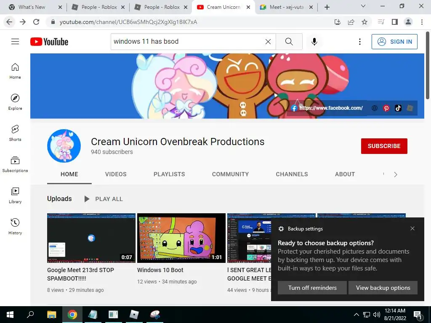Open taskbar search magnifier
Screen dimensions: 431x323
[x=30, y=315]
